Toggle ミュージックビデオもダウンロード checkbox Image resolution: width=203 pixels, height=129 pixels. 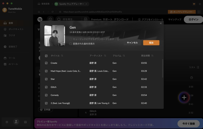click(x=71, y=39)
